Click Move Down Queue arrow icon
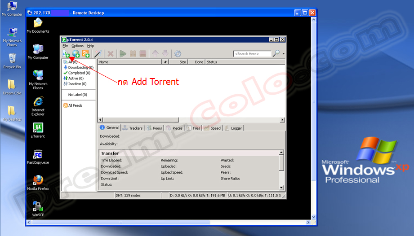Viewport: 414px width, 236px height. pos(165,54)
